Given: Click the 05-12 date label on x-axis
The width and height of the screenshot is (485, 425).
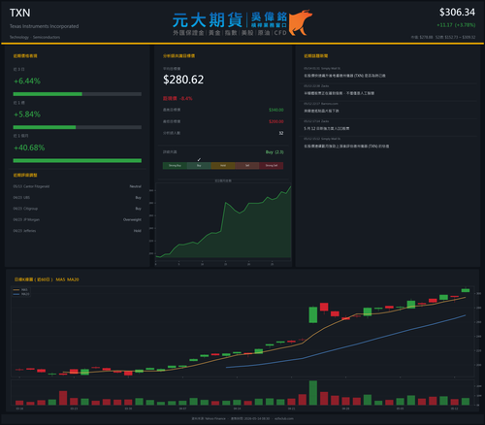Looking at the screenshot, I should click(455, 409).
